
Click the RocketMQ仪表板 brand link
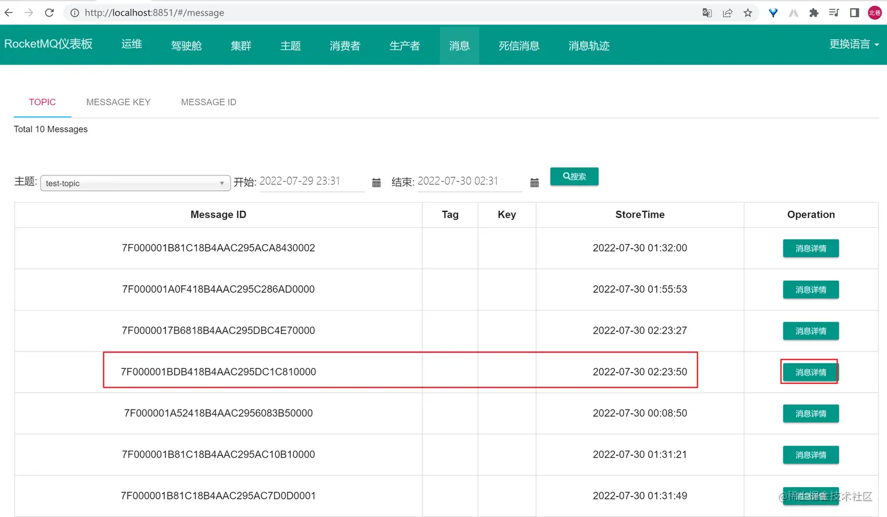point(48,44)
